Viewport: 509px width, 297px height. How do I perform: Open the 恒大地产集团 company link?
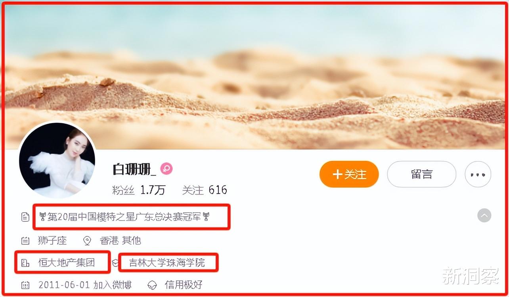67,263
